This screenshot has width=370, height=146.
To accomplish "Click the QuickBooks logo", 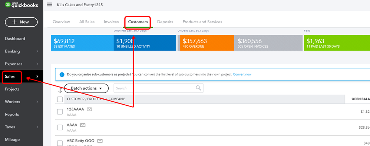I will pos(22,5).
